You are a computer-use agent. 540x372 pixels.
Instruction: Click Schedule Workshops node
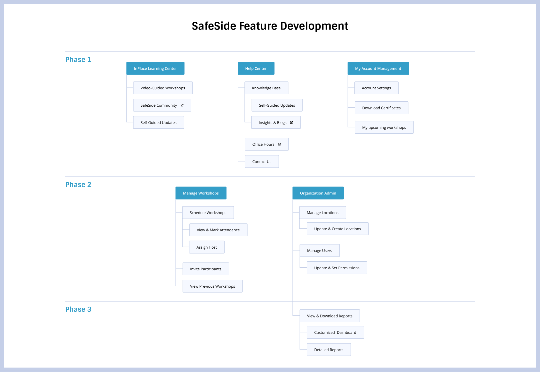208,213
